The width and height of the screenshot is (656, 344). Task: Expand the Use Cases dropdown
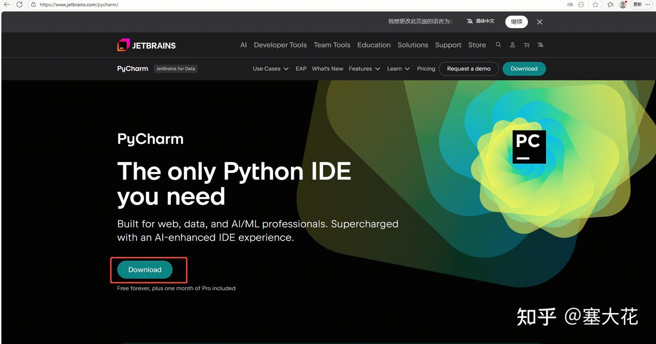coord(271,69)
